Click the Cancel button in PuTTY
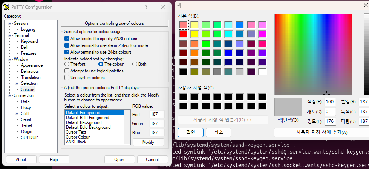The image size is (369, 169). click(x=152, y=160)
